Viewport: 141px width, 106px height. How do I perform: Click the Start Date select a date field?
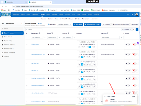tap(110, 37)
